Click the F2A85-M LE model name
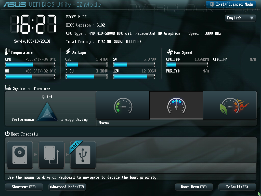Viewport: 261px width, 196px height. 76,17
